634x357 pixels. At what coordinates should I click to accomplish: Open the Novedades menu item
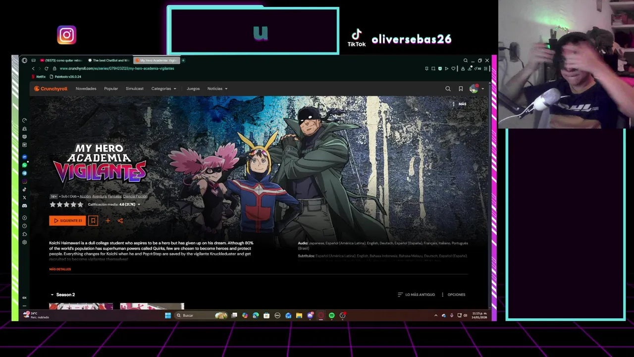pyautogui.click(x=86, y=89)
